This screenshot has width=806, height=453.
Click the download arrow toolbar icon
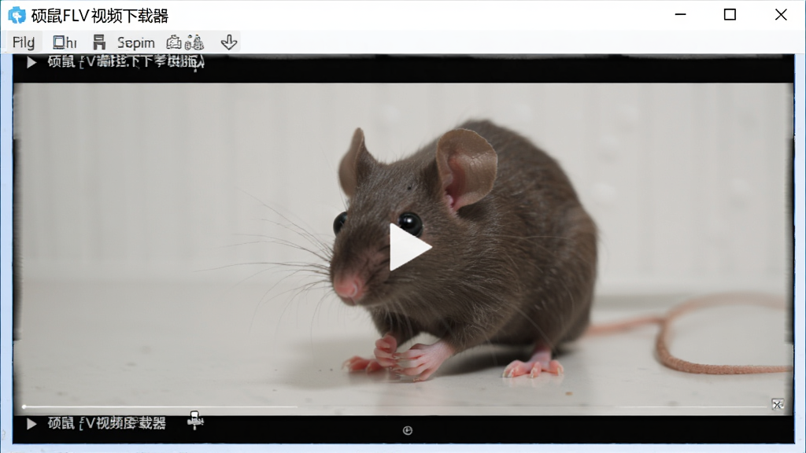pos(229,42)
